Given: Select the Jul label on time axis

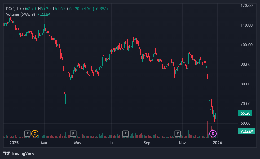Looking at the screenshot, I should point(111,143).
